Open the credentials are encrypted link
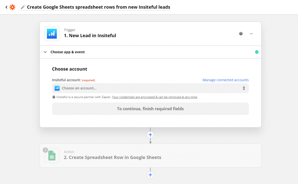This screenshot has width=298, height=184. coord(155,97)
